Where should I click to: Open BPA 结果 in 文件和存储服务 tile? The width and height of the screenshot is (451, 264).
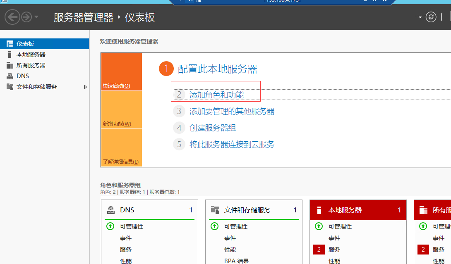point(236,261)
